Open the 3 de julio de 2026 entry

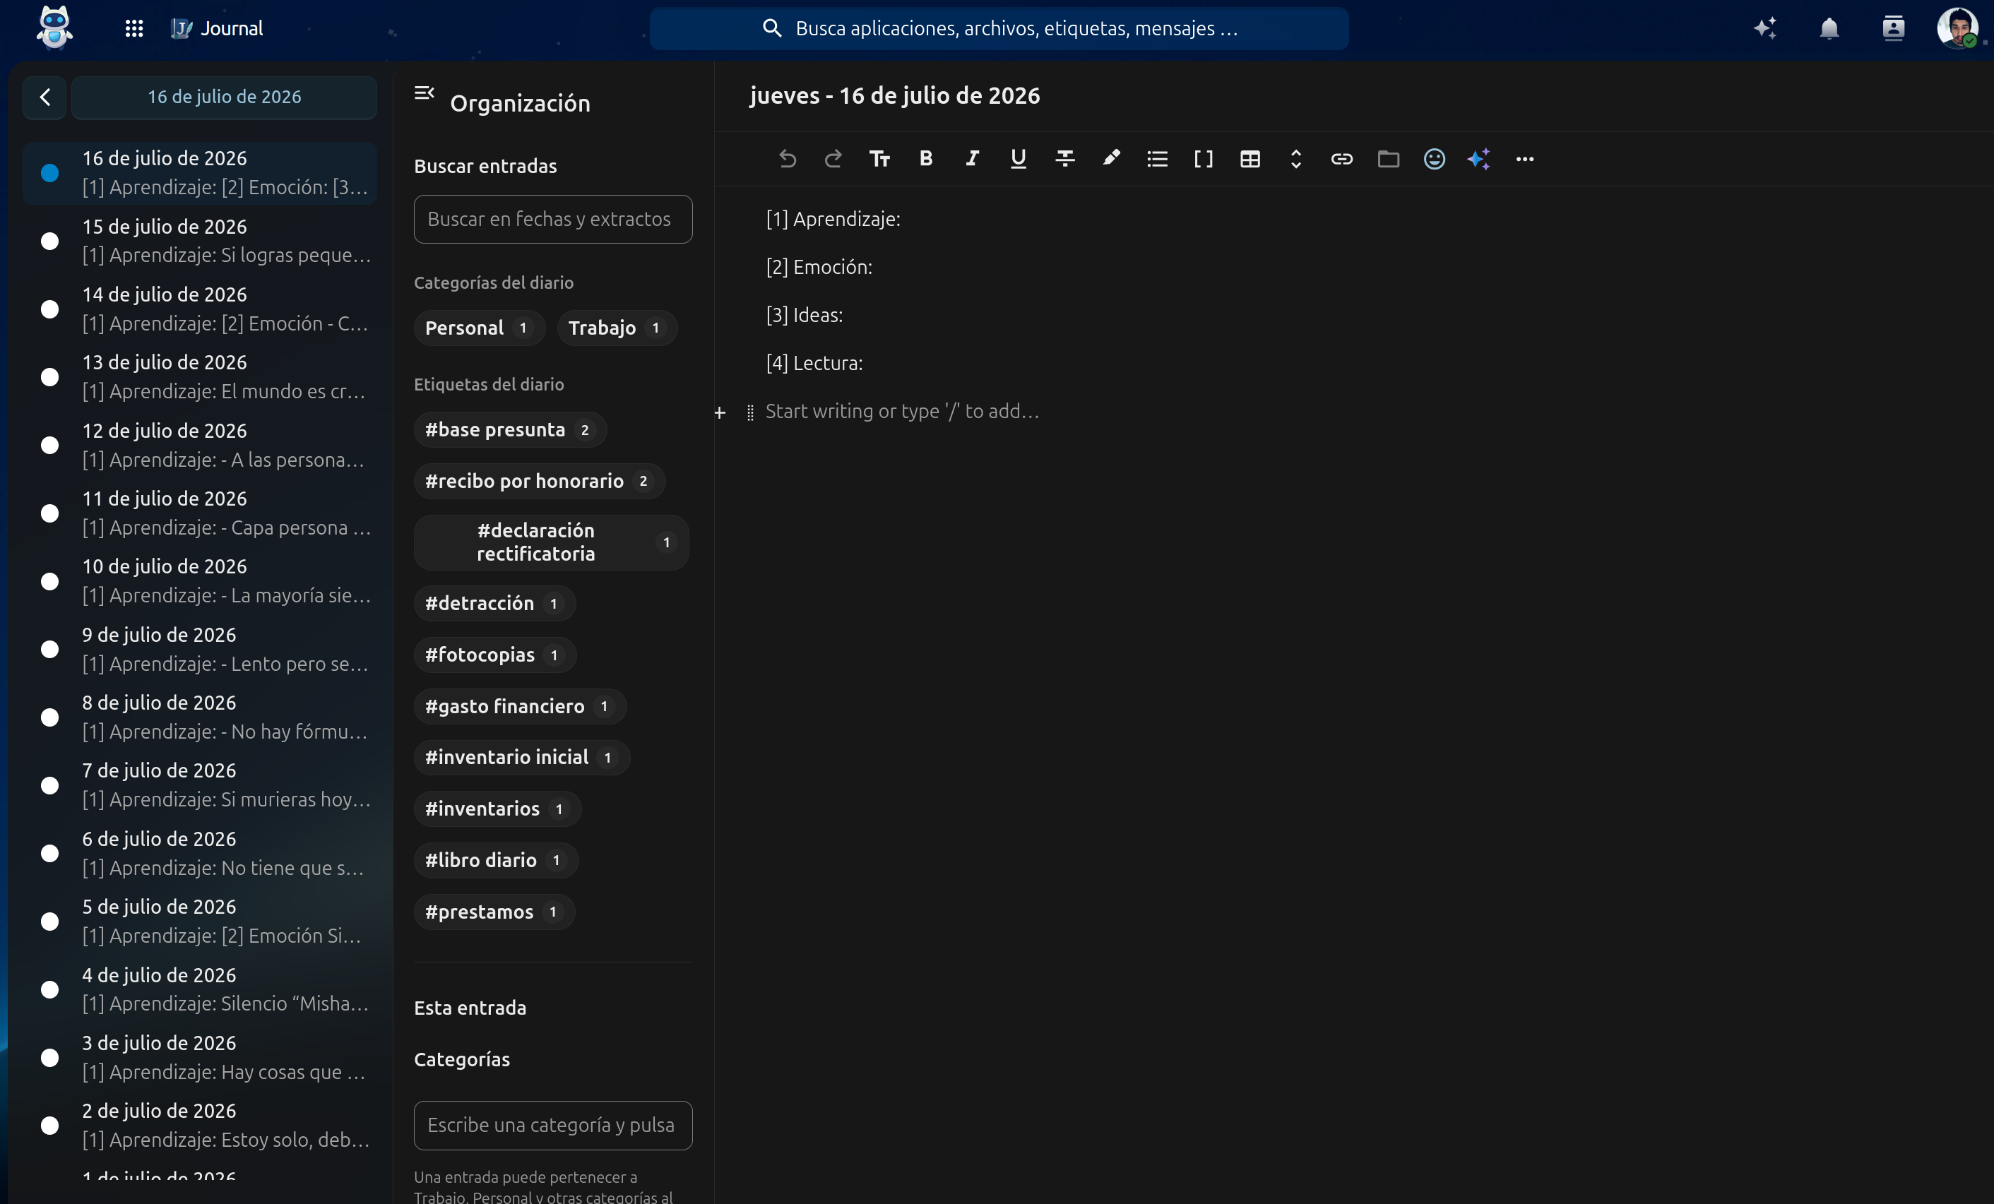[200, 1056]
